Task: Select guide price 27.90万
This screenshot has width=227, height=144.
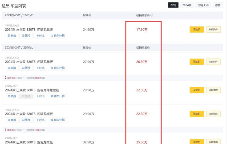Action: point(89,62)
